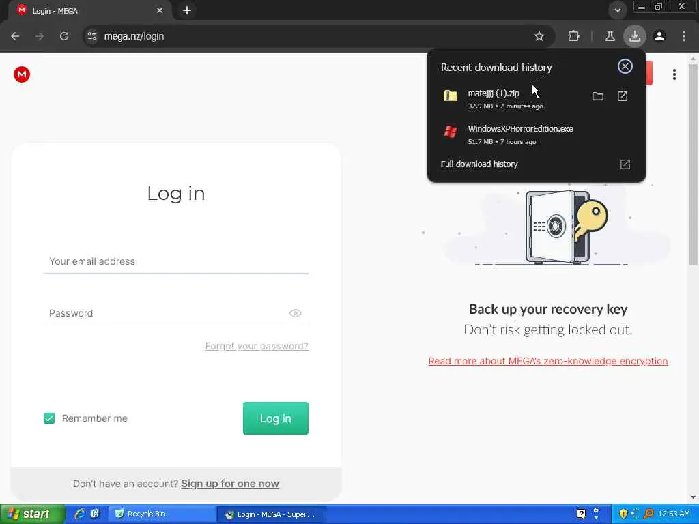Open the MEGA page three-dot menu
Viewport: 699px width, 524px height.
674,74
